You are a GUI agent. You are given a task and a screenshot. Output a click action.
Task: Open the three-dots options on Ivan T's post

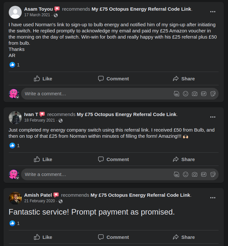point(213,117)
